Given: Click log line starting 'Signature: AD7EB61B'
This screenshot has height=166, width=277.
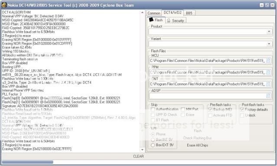Looking at the screenshot, I should (x=40, y=106).
